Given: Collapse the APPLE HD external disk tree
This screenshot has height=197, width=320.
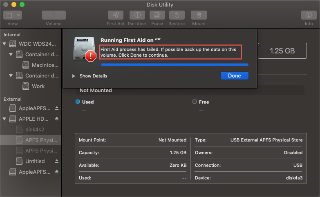Looking at the screenshot, I should tap(4, 119).
